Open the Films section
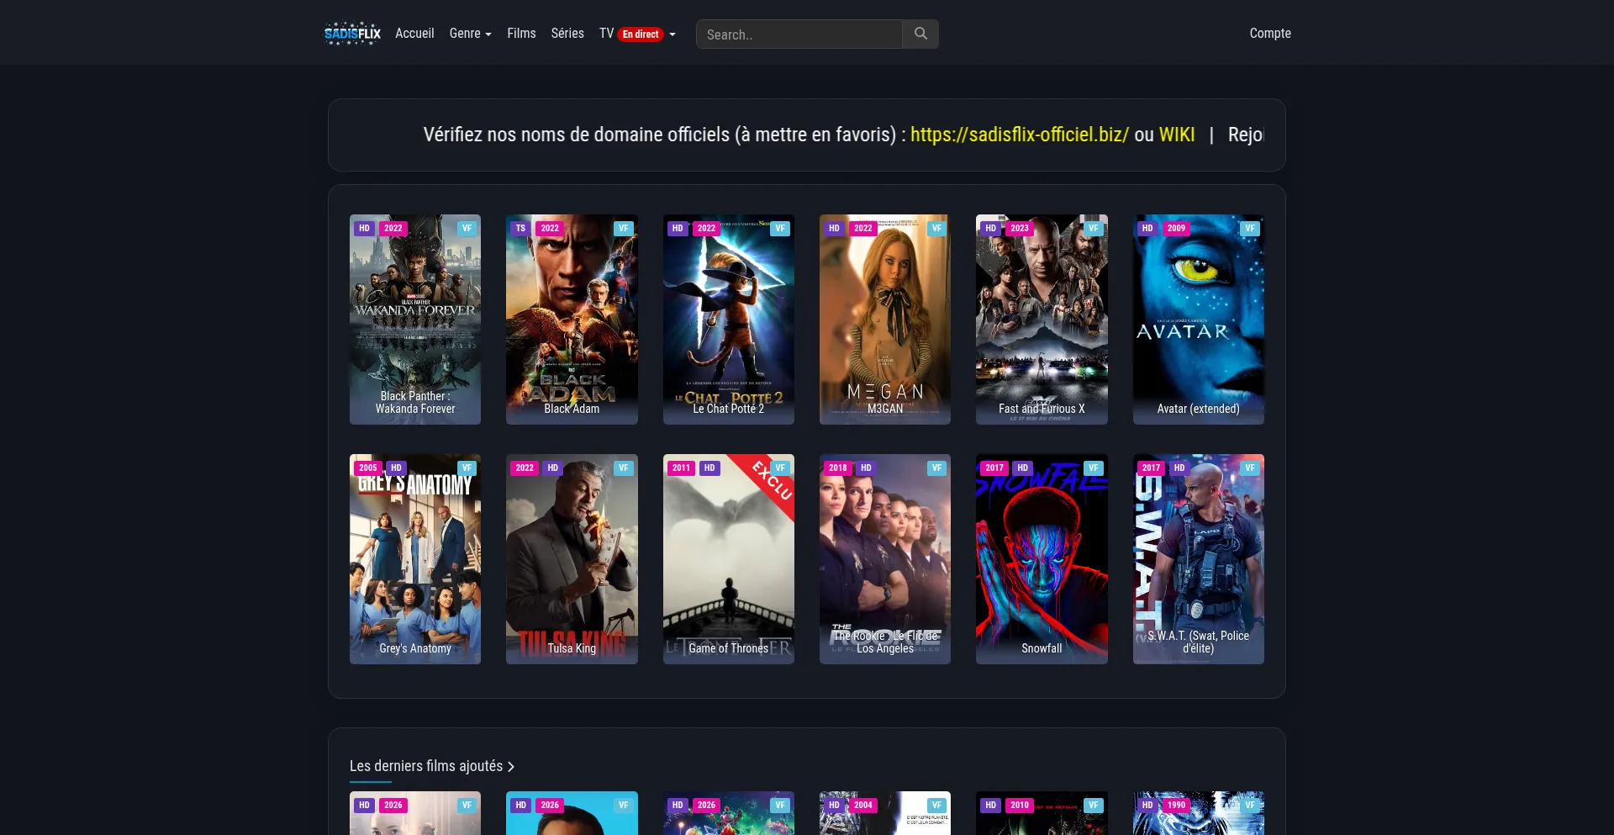The image size is (1614, 835). click(521, 34)
